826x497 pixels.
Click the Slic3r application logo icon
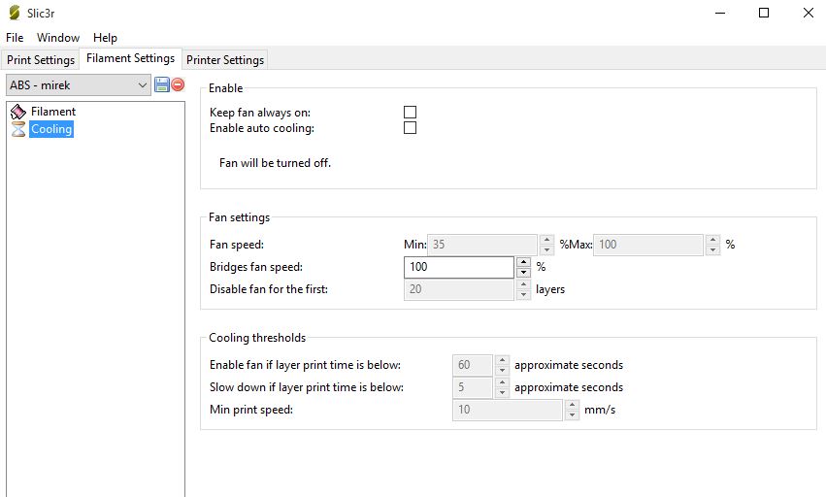point(13,13)
